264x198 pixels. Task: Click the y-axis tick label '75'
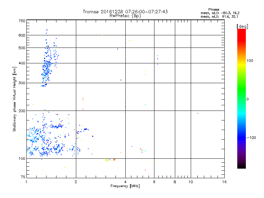[23, 177]
